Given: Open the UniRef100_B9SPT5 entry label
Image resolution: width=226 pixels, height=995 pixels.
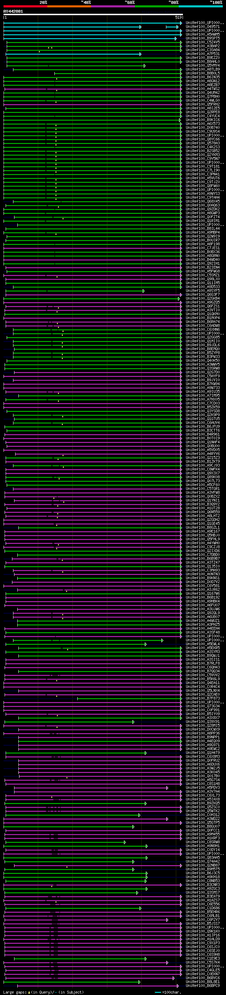Looking at the screenshot, I should 203,38.
